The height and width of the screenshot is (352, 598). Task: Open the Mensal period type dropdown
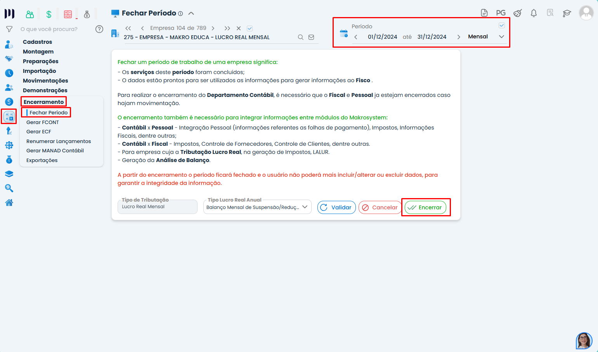(485, 37)
